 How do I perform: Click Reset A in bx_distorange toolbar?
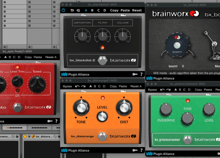pyautogui.click(x=136, y=86)
